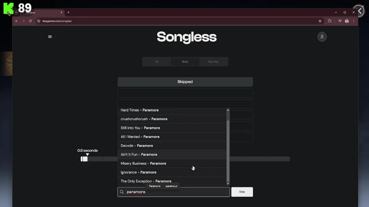The width and height of the screenshot is (369, 207).
Task: Choose Decode - Paramore
Action: (172, 146)
